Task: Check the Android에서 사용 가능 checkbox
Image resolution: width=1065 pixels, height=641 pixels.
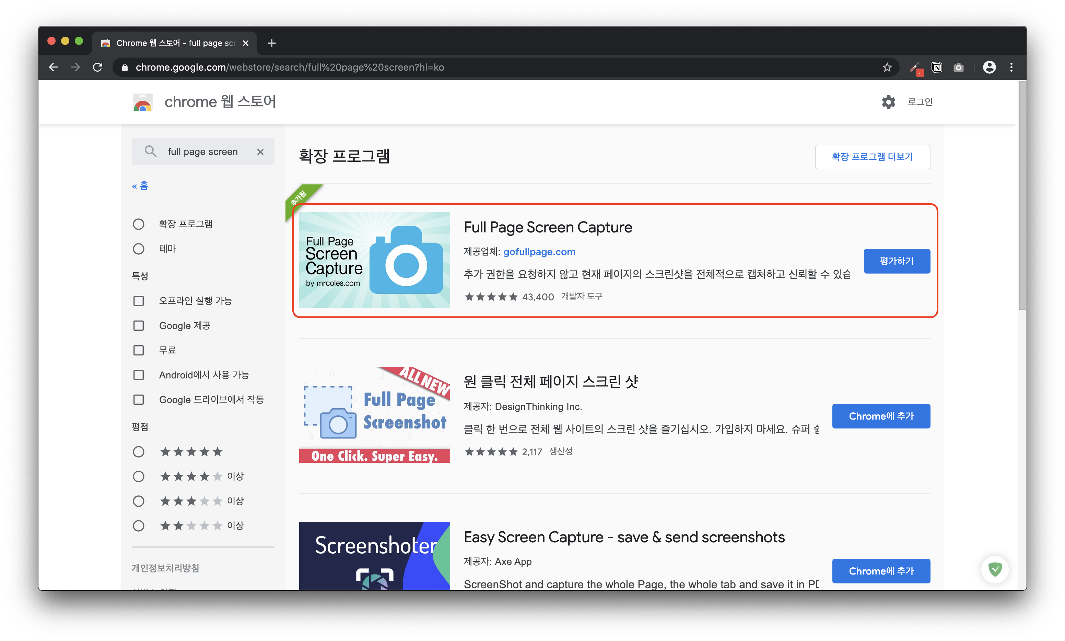Action: (138, 375)
